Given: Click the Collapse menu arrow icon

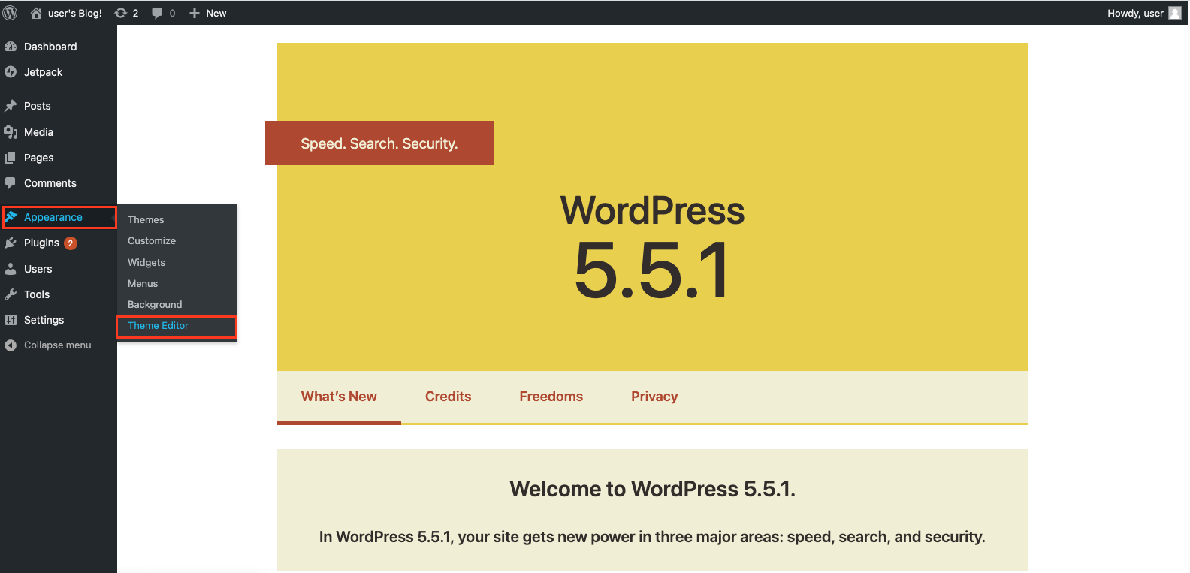Looking at the screenshot, I should 11,345.
